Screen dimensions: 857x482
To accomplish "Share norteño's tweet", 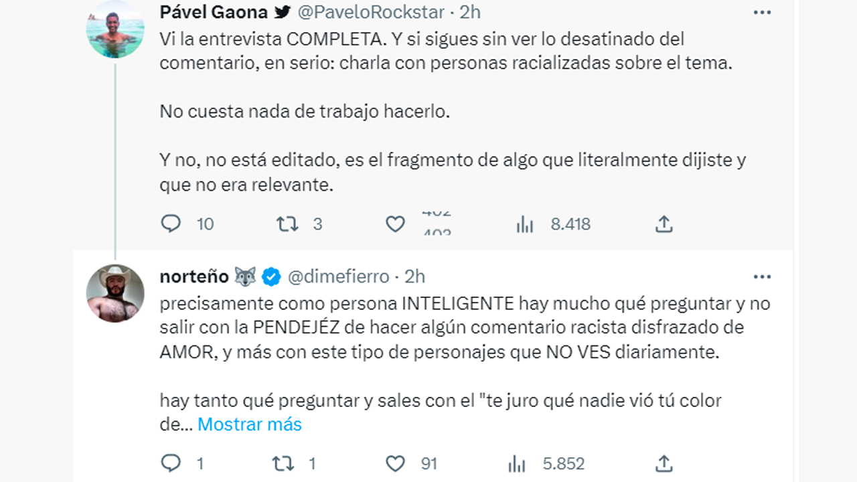I will pyautogui.click(x=664, y=463).
